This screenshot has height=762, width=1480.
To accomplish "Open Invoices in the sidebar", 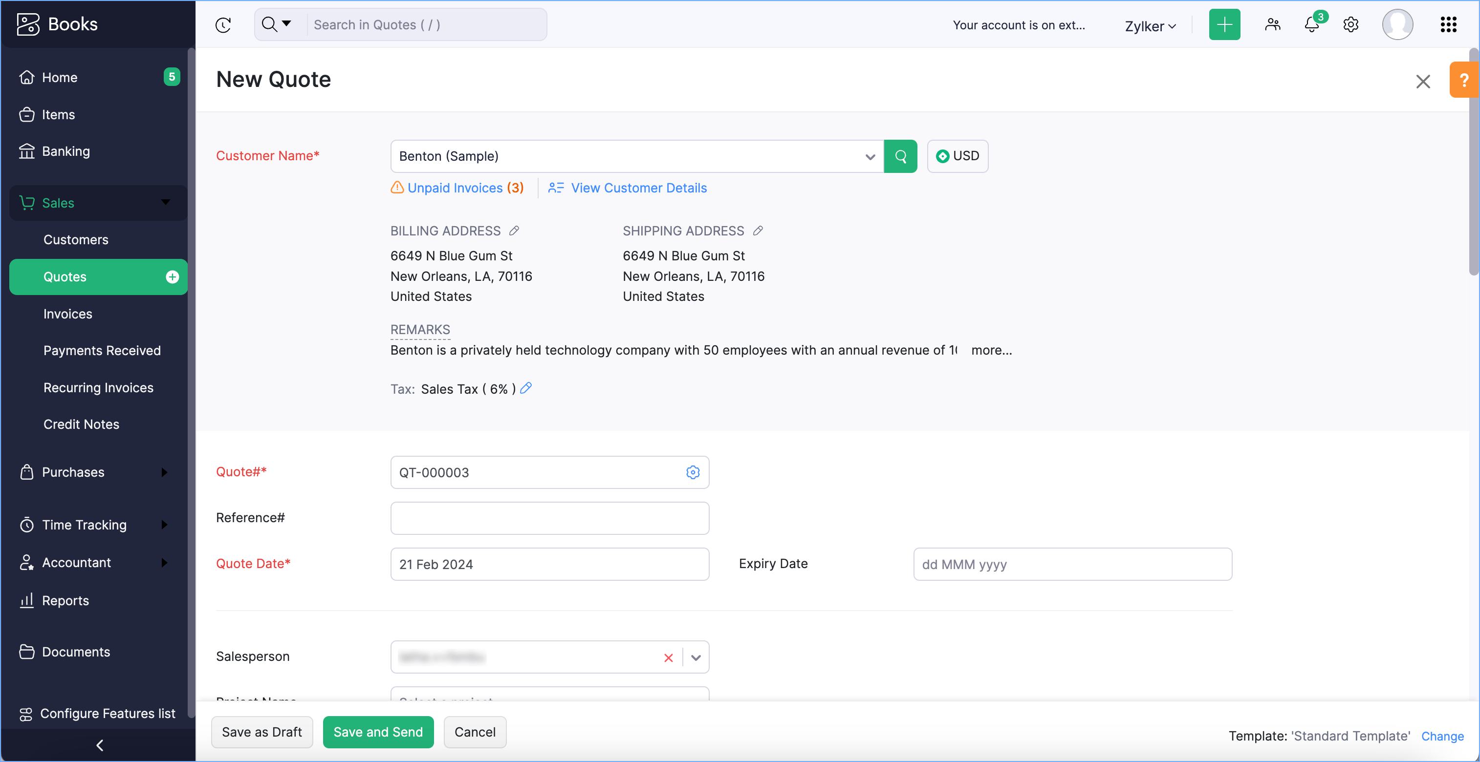I will tap(68, 314).
